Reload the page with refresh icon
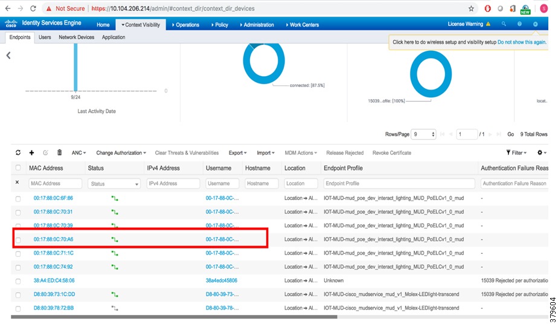Image resolution: width=558 pixels, height=324 pixels. [x=33, y=8]
